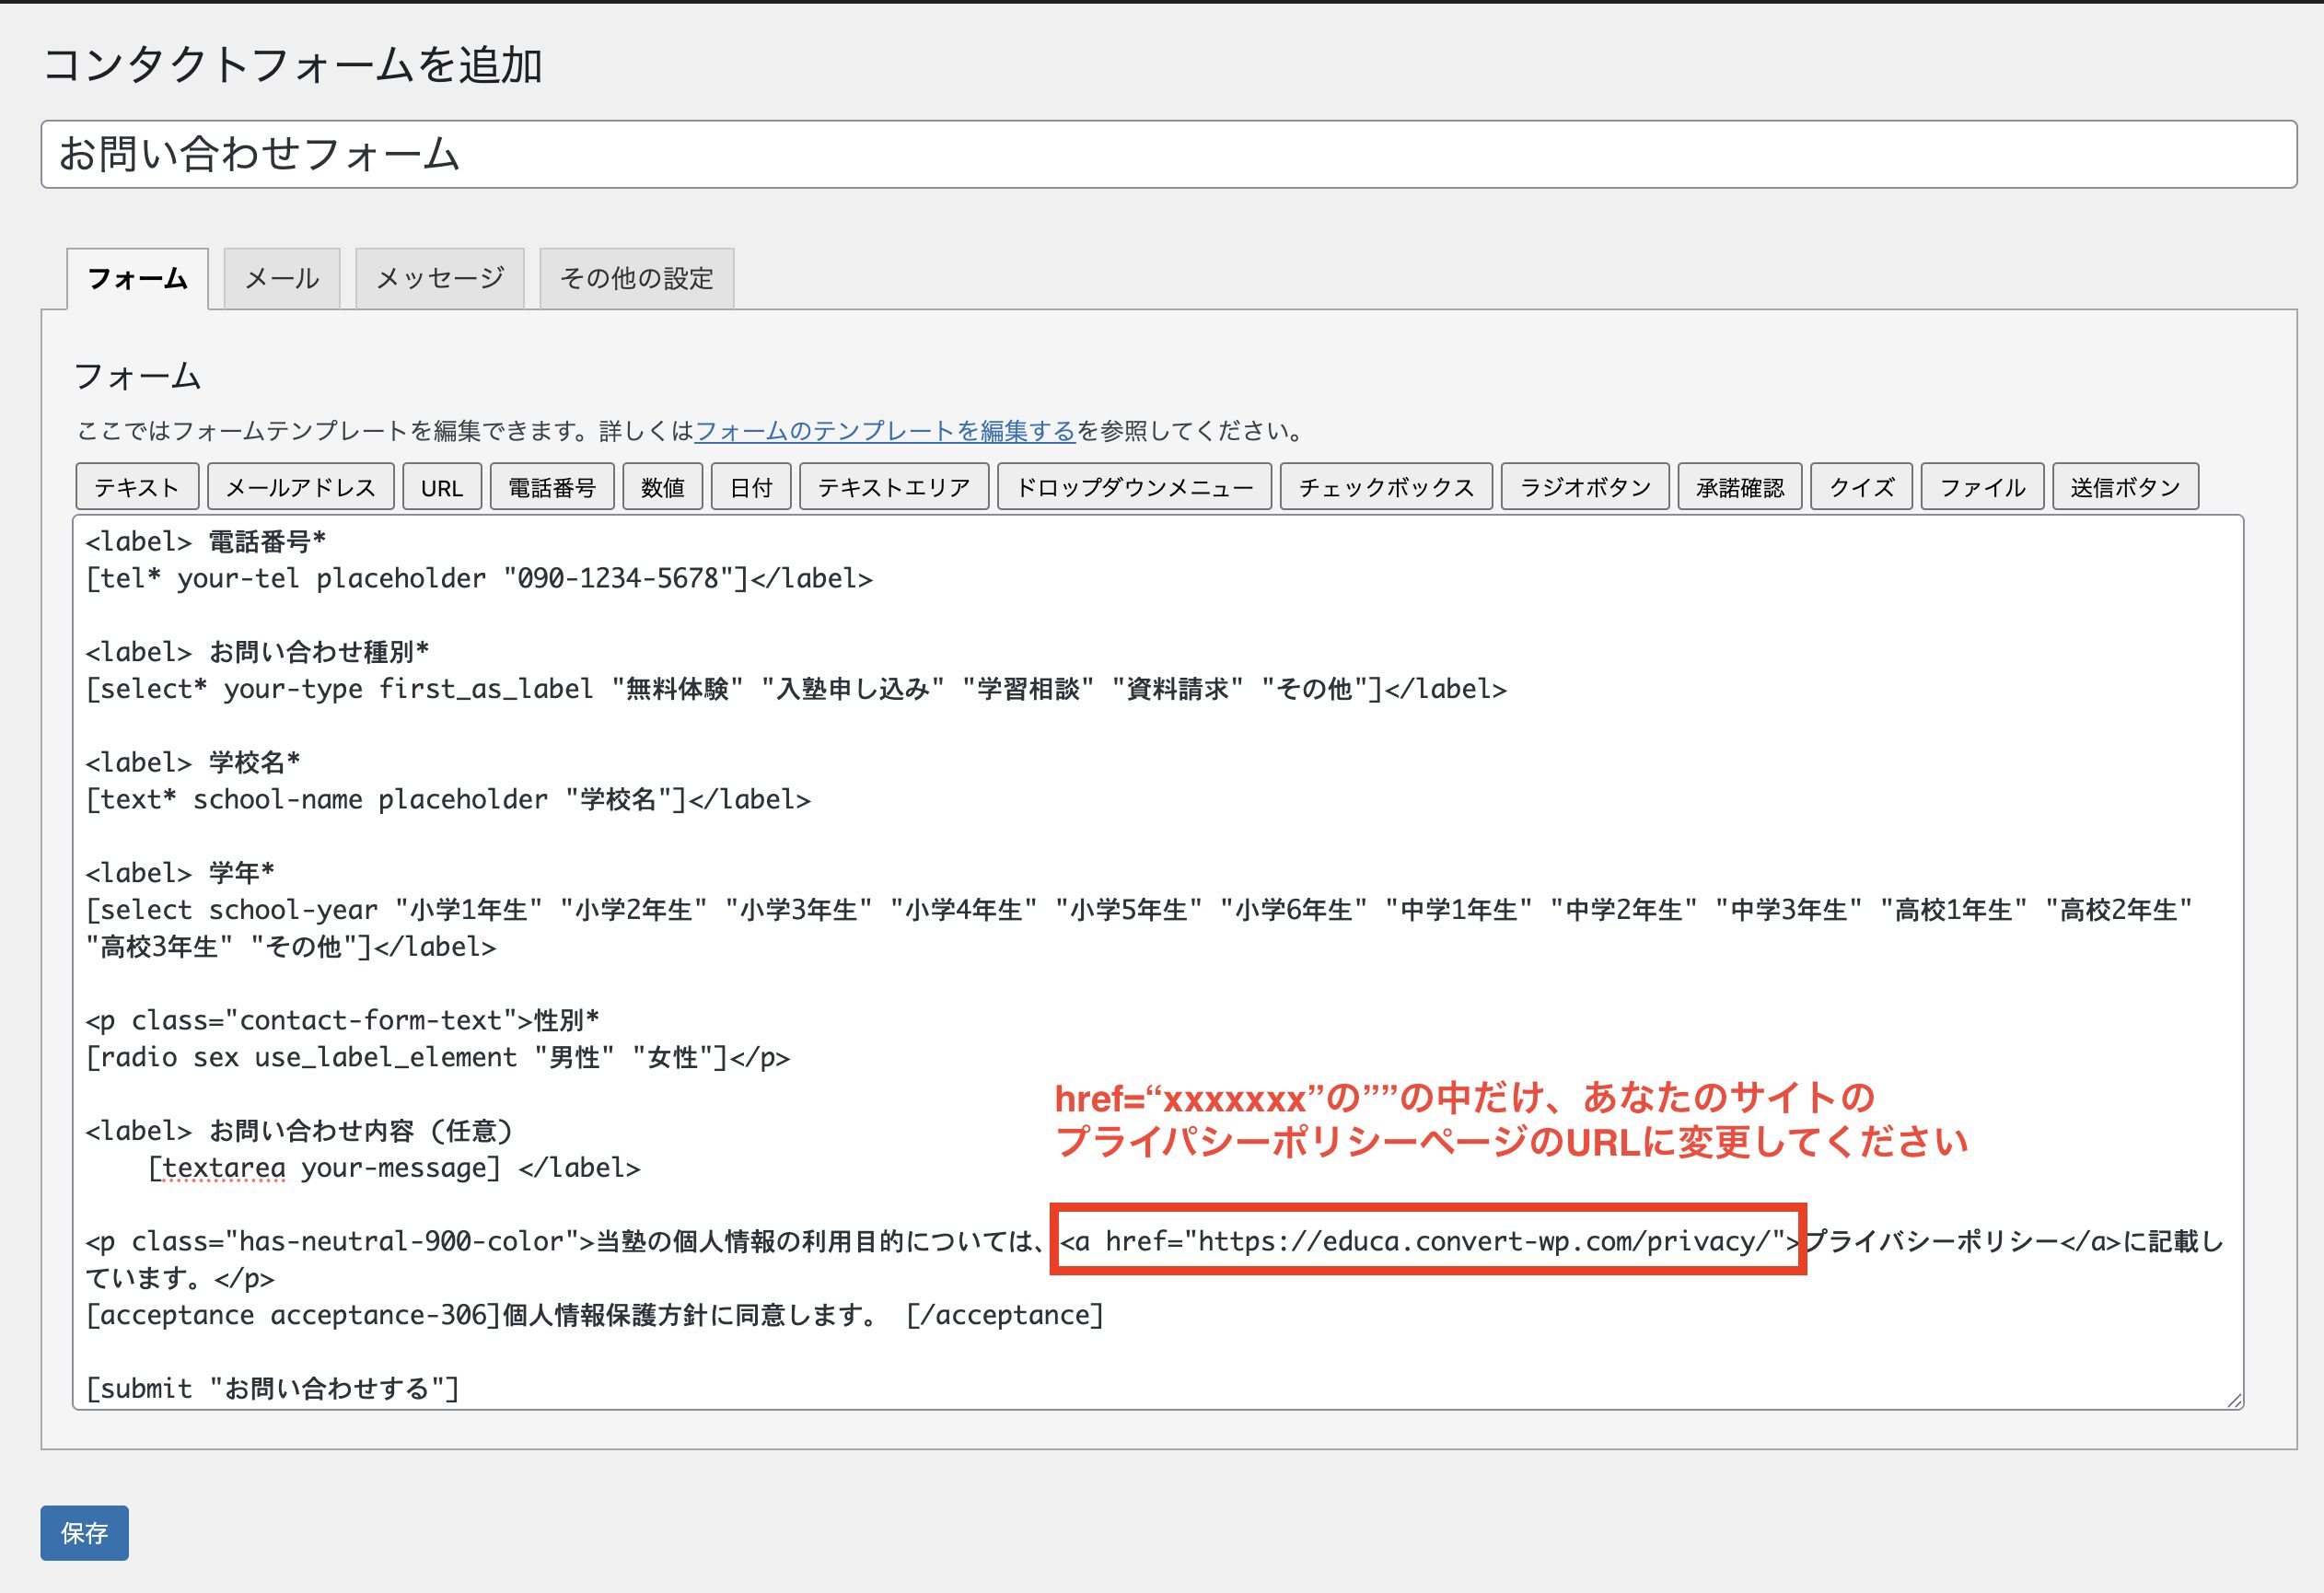
Task: Open the フォームのテンプレートを編集する link
Action: 884,431
